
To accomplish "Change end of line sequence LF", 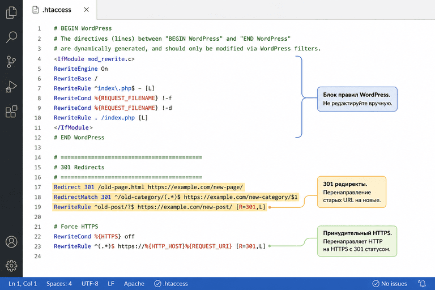I will tap(111, 284).
